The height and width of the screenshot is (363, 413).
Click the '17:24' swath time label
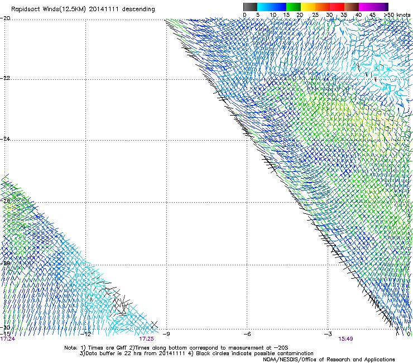pyautogui.click(x=8, y=339)
